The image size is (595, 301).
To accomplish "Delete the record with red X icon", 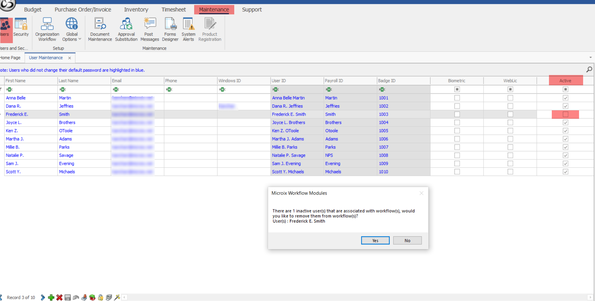I will pyautogui.click(x=59, y=297).
